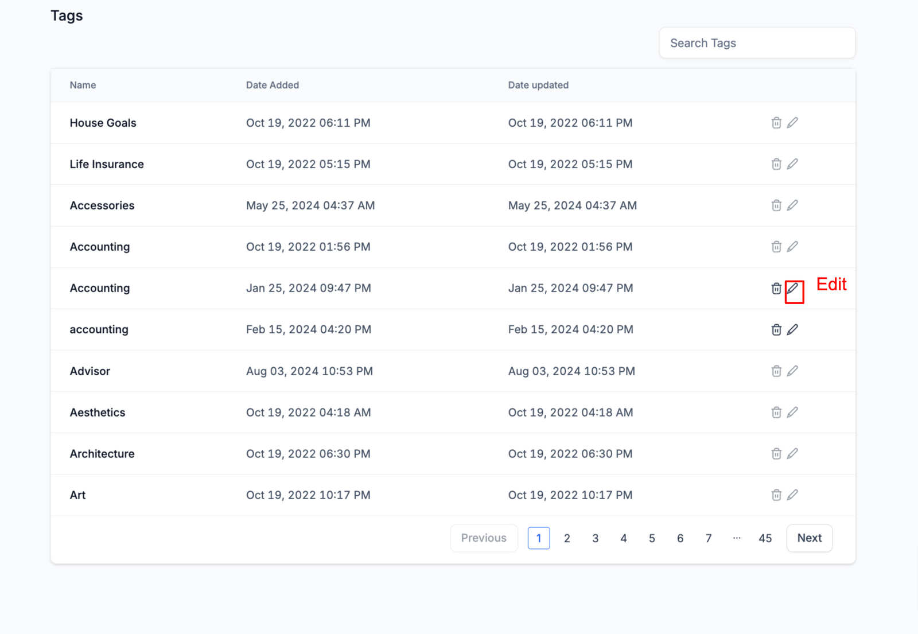
Task: Edit the Architecture tag
Action: [792, 454]
